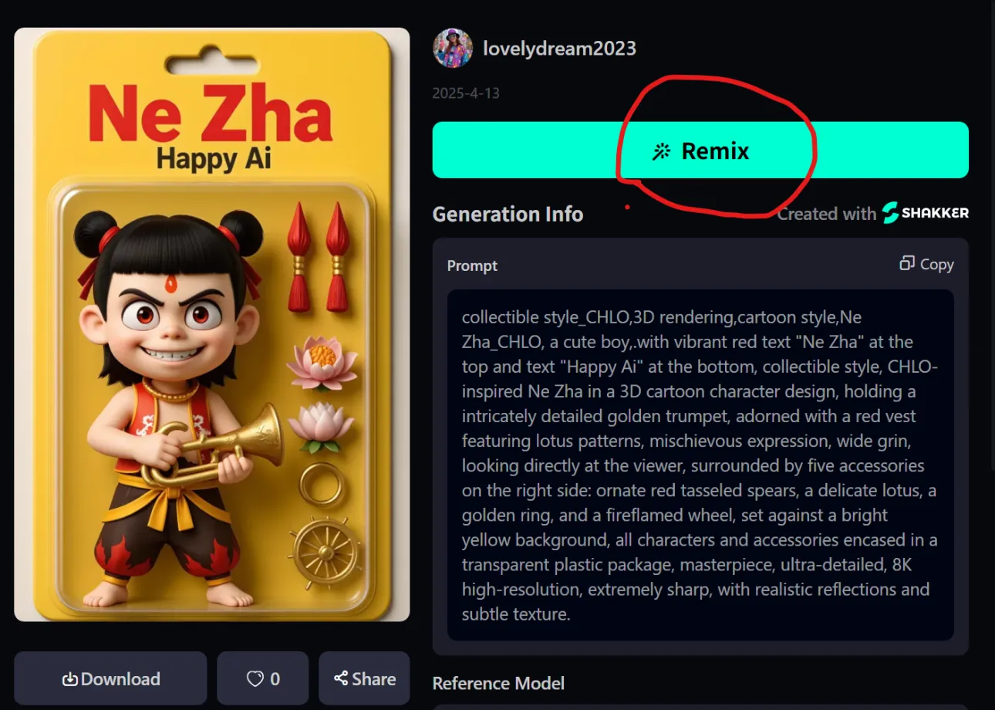This screenshot has width=995, height=710.
Task: Click the Shakker logo icon
Action: pos(891,213)
